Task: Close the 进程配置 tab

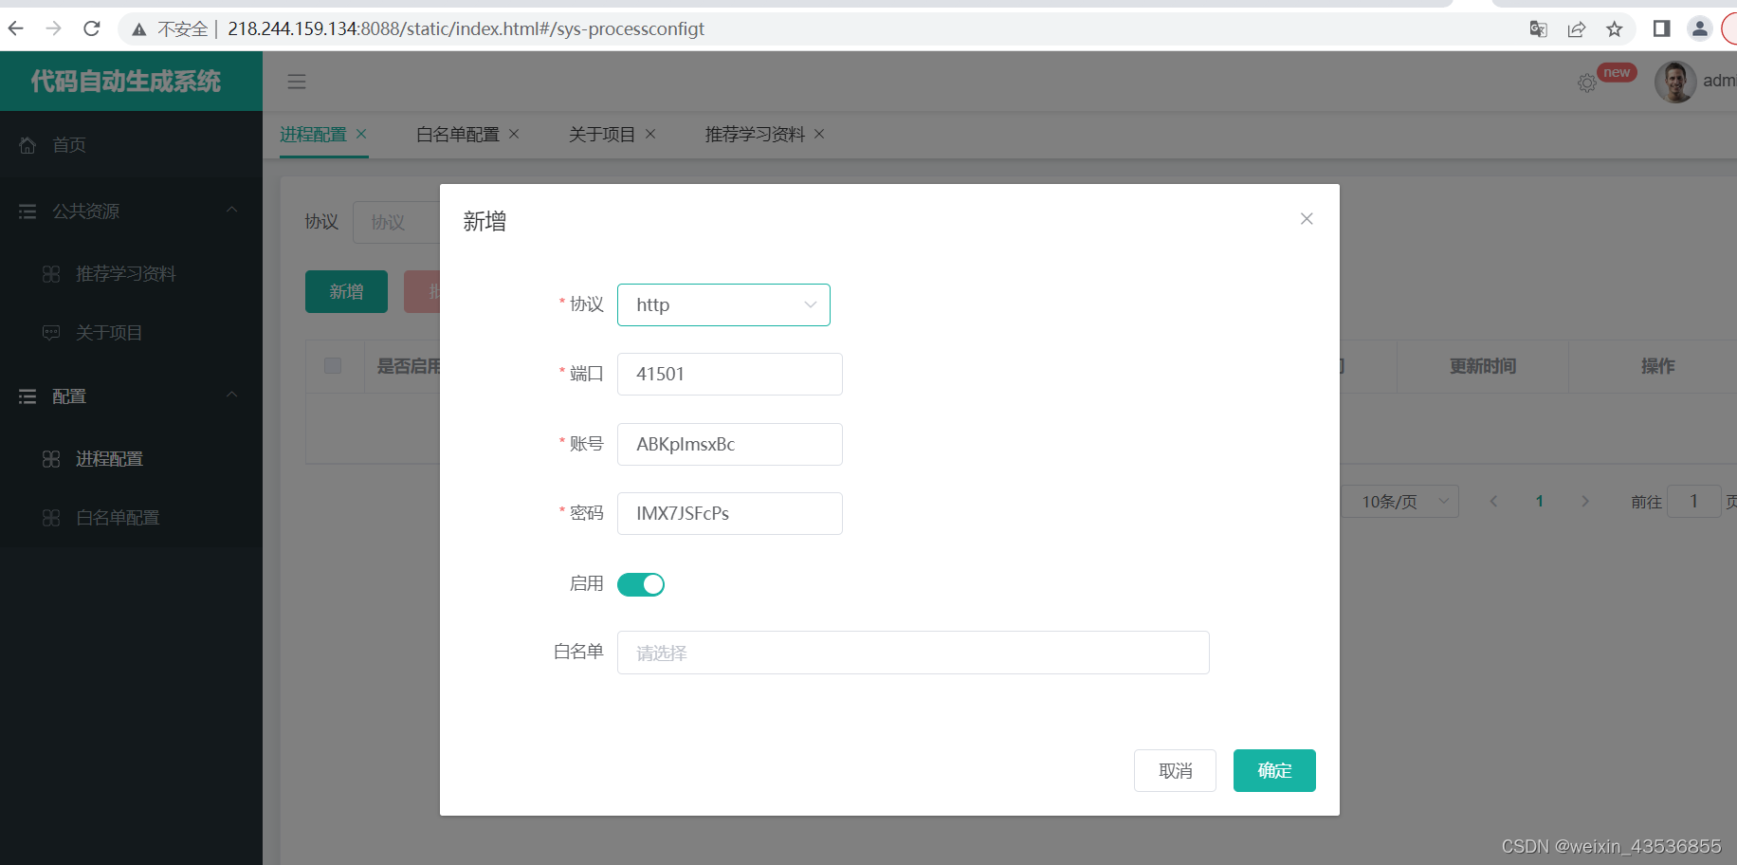Action: (x=361, y=134)
